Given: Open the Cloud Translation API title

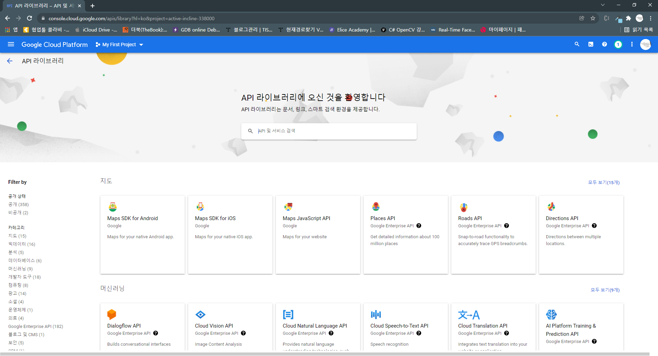Looking at the screenshot, I should tap(483, 326).
